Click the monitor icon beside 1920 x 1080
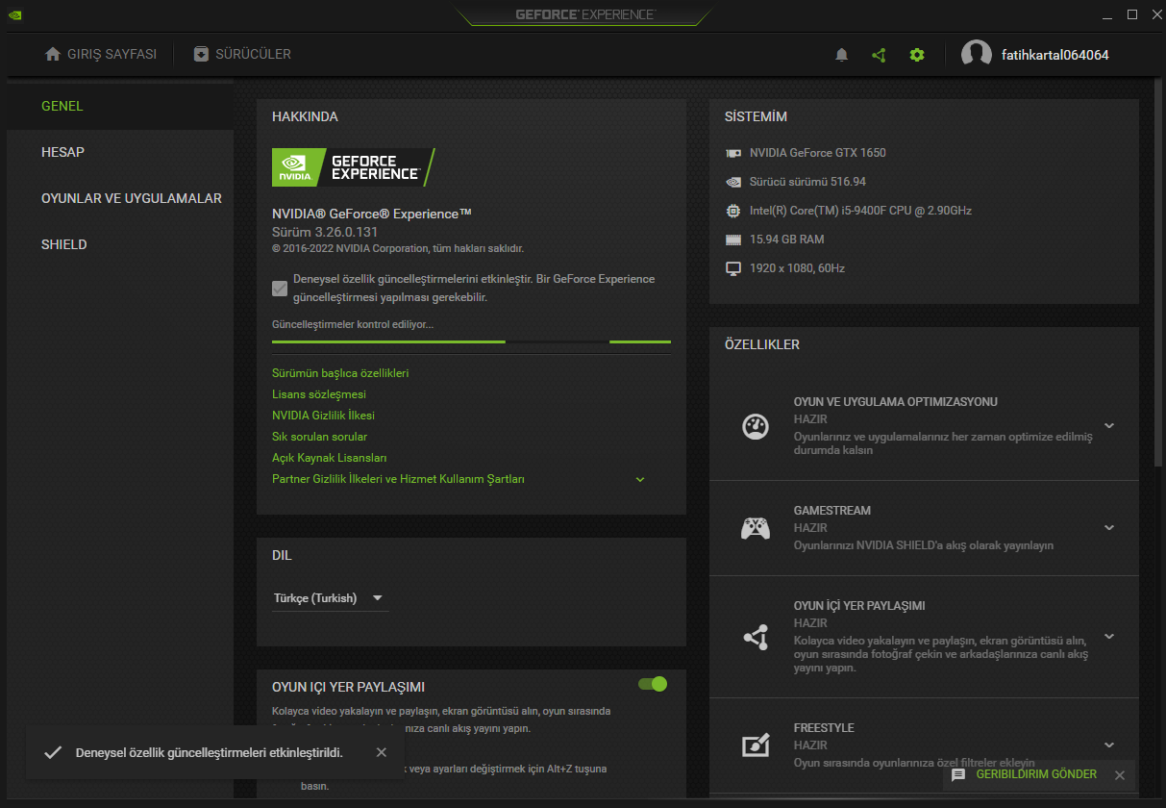The width and height of the screenshot is (1166, 808). 733,268
